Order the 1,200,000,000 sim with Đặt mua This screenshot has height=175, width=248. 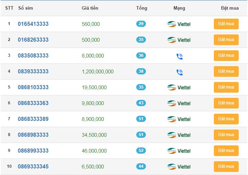[226, 71]
